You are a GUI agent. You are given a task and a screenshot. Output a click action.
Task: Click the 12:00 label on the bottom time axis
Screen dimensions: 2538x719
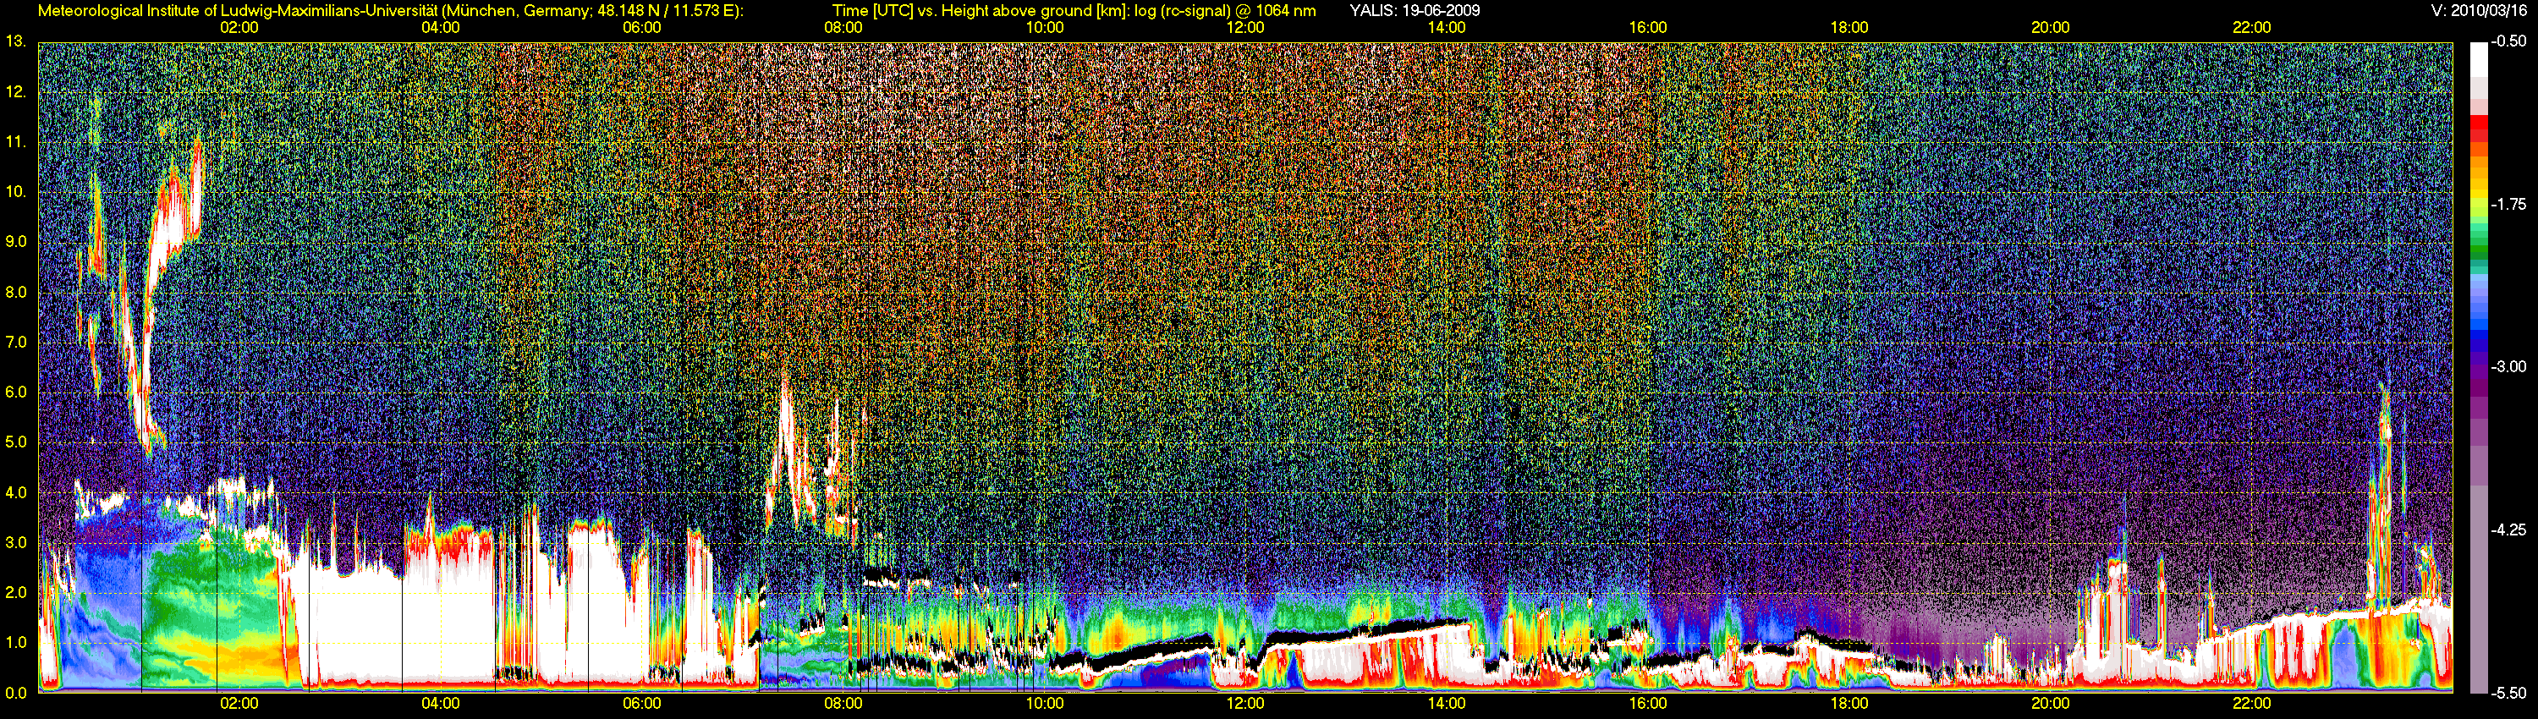(1245, 703)
